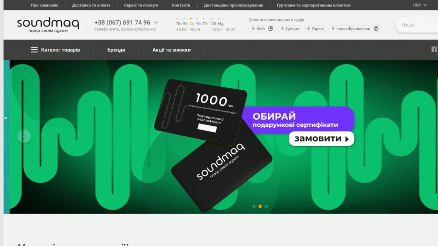The width and height of the screenshot is (438, 246).
Task: Click parking icon beside Івано-Франківськ
Action: click(x=376, y=28)
